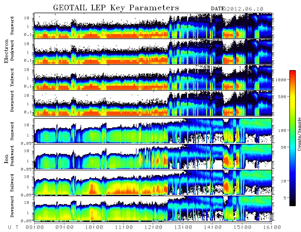Click inside the Ion Dawnward spectrogram panel
This screenshot has height=232, width=301.
click(x=153, y=209)
